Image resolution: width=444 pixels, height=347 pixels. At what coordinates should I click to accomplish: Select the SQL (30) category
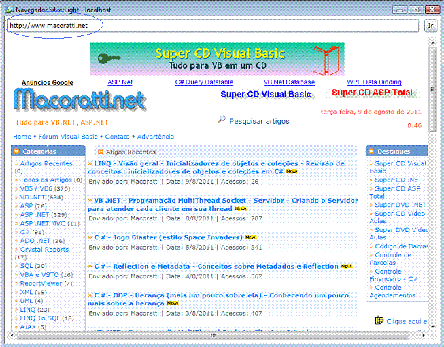[x=27, y=266]
